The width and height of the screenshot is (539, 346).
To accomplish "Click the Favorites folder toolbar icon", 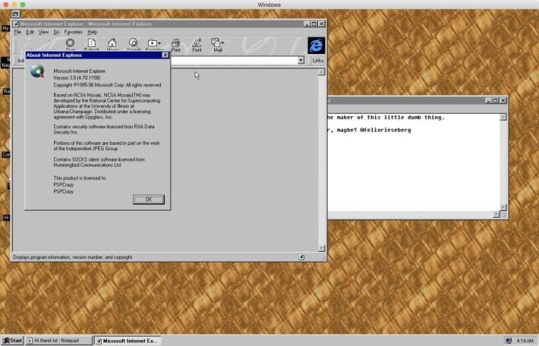I will coord(152,43).
